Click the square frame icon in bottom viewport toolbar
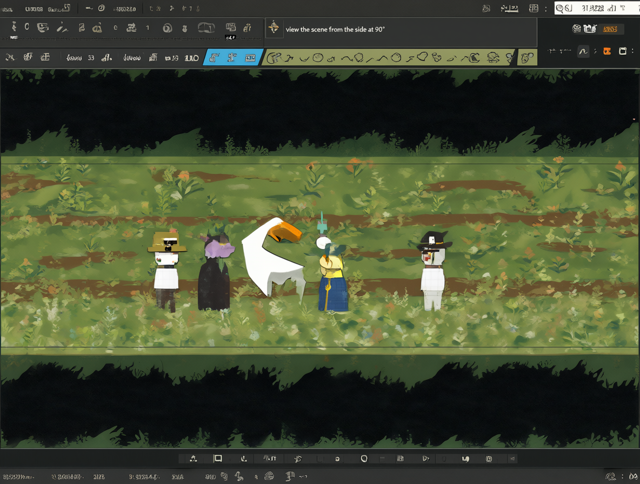The height and width of the screenshot is (484, 640). [218, 459]
